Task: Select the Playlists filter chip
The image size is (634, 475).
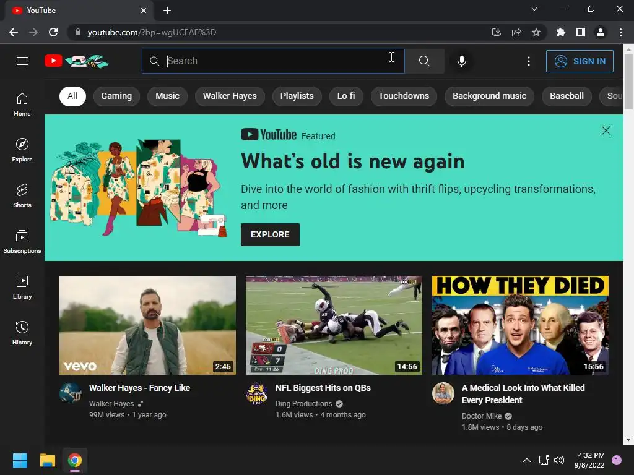Action: pos(297,96)
